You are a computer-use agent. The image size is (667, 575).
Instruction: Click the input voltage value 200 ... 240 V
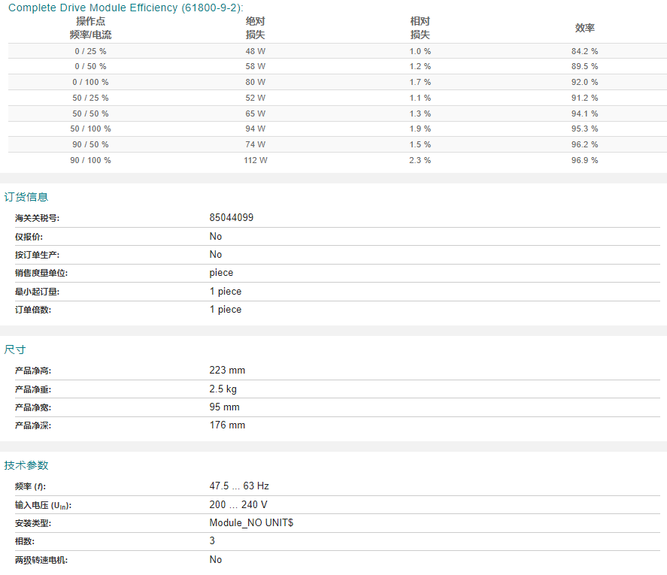click(238, 504)
